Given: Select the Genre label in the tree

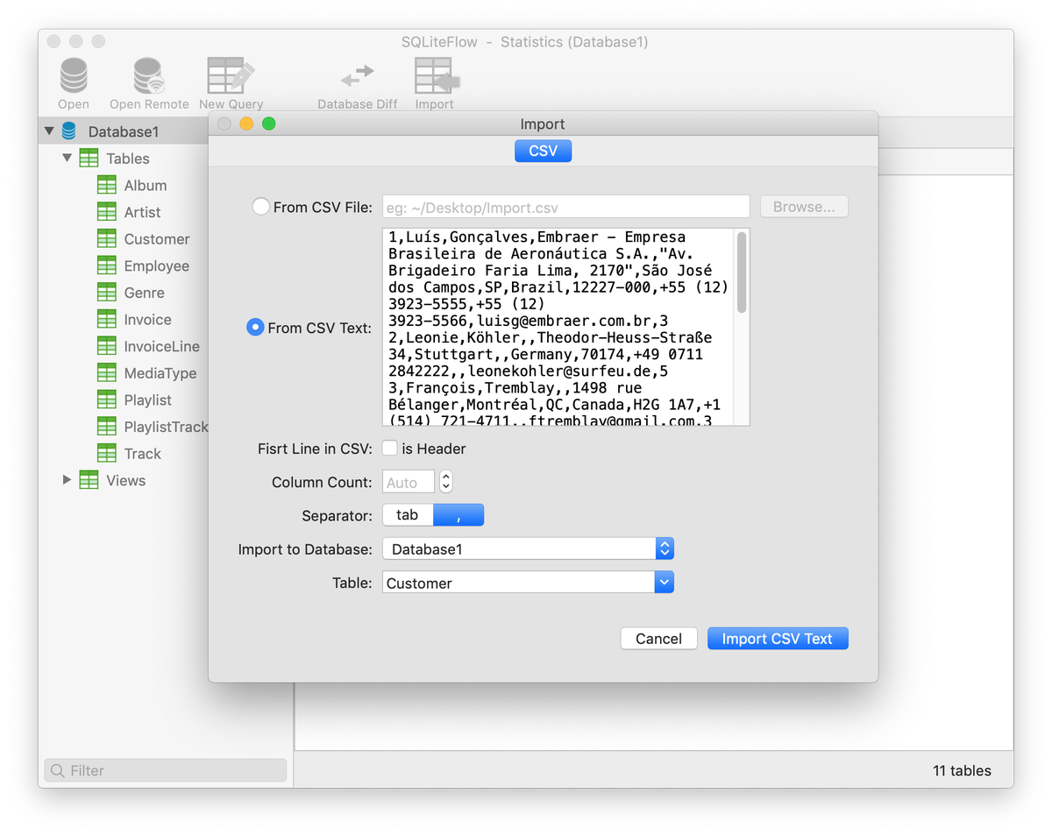Looking at the screenshot, I should pos(144,293).
